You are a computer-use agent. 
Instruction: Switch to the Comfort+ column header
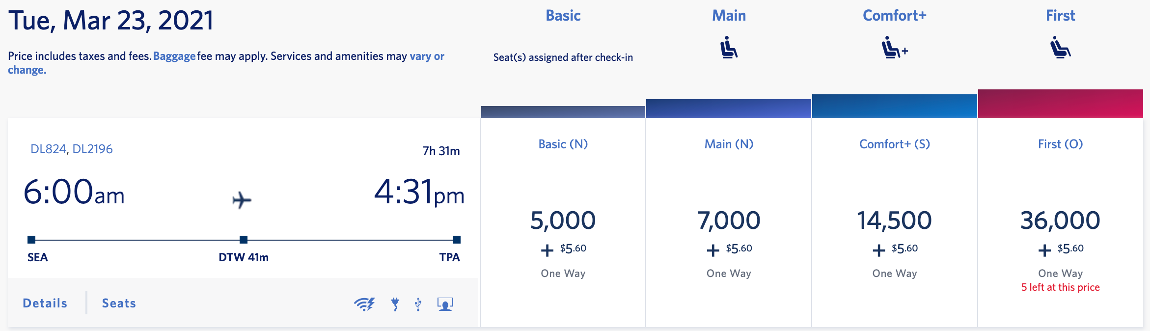[894, 15]
